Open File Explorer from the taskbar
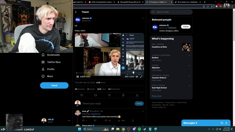235x132 pixels. (118, 129)
